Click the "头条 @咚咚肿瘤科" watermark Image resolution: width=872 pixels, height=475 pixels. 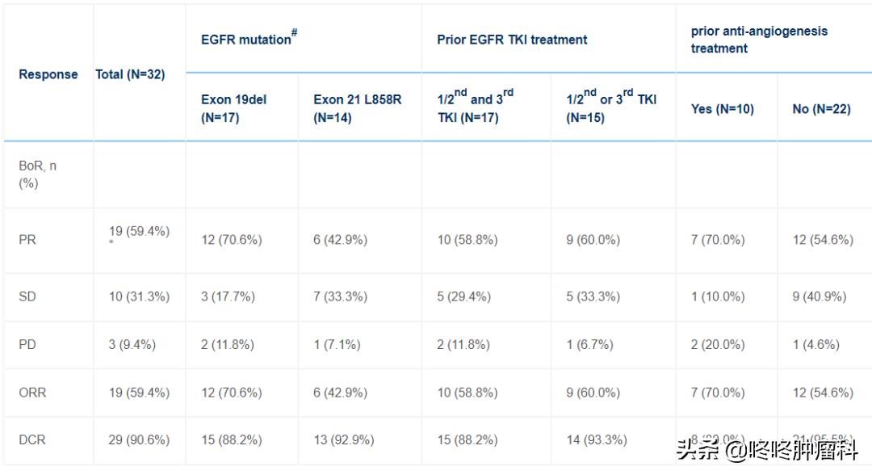[767, 448]
